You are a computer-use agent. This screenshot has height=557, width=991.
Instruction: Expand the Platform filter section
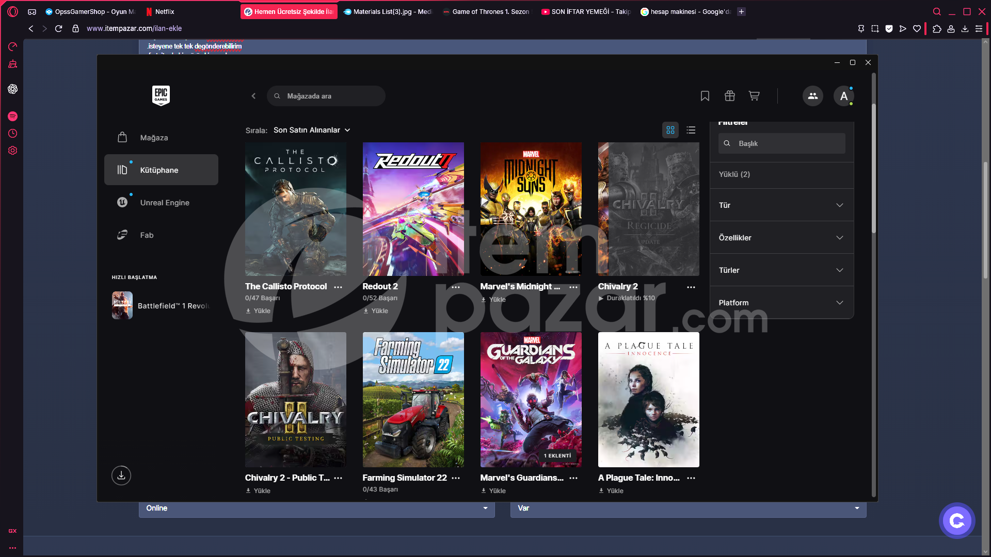pos(782,303)
